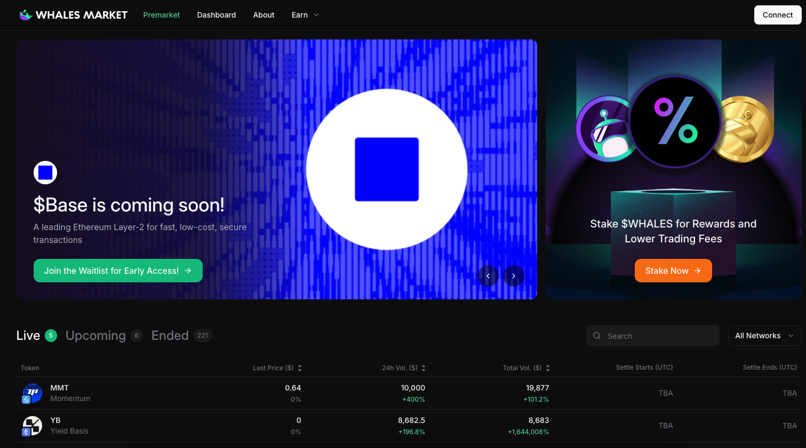Open the Dashboard page
This screenshot has width=806, height=448.
click(216, 15)
